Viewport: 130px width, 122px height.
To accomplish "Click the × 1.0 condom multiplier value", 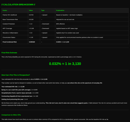I will [x=31, y=24].
